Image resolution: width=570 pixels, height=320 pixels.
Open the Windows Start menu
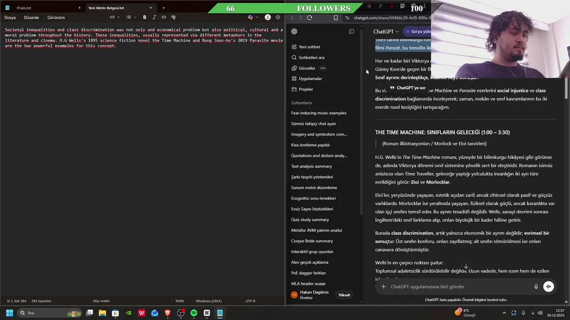[9, 313]
